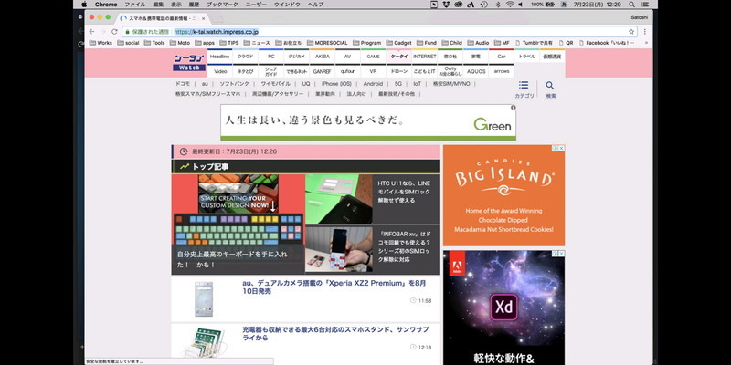
Task: Click the Big Island Candies ad
Action: point(504,195)
